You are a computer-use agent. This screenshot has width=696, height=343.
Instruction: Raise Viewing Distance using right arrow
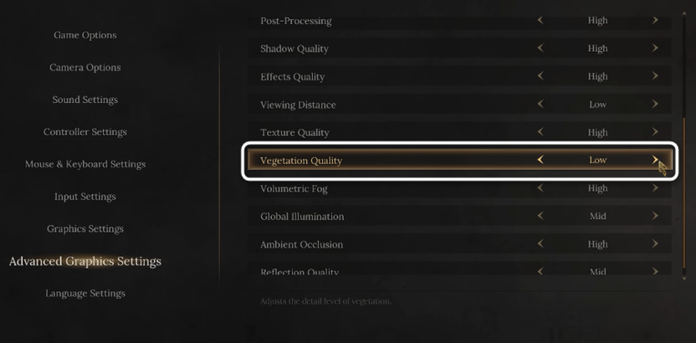(x=655, y=105)
